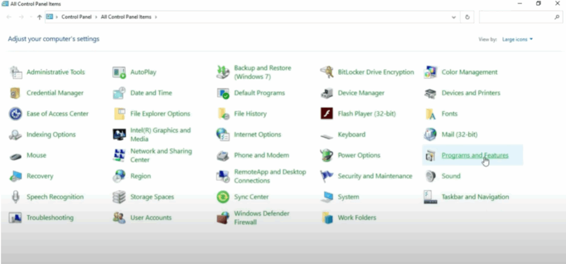Expand the address bar history dropdown arrow
Image resolution: width=566 pixels, height=264 pixels.
(x=454, y=17)
